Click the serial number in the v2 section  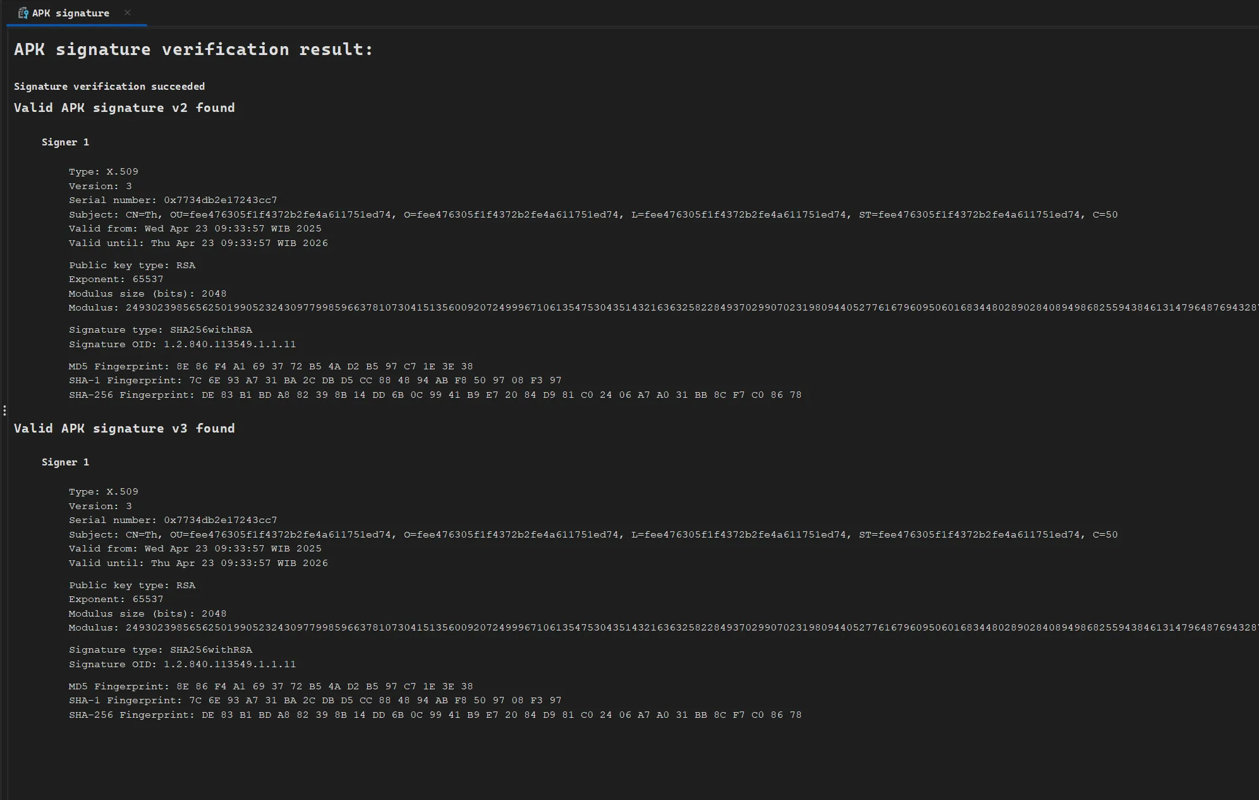pos(220,200)
